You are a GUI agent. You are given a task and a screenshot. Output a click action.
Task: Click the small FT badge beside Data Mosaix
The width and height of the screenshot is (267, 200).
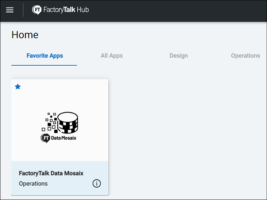coord(46,138)
